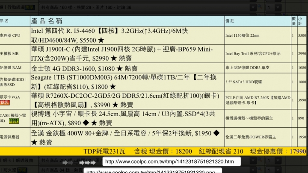Screen dimensions: 308x173
Task: Click the subtotal 5500 cell
Action: [302, 35]
